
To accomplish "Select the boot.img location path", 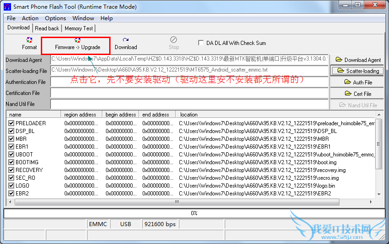I will click(258, 162).
